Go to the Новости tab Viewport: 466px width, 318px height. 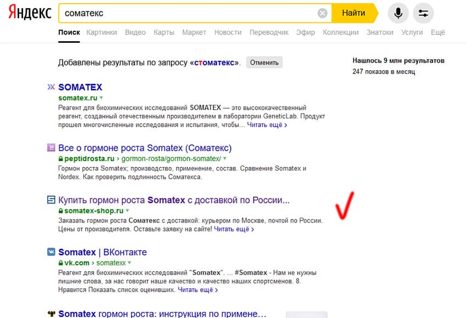[228, 32]
